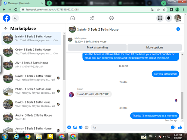
Task: Focus the Aa message input field
Action: point(131,127)
